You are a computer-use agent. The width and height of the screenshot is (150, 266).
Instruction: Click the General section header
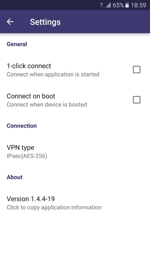click(17, 44)
